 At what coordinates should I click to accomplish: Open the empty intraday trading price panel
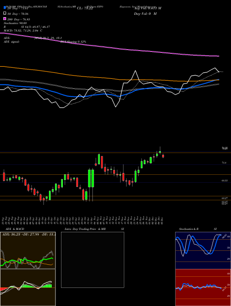click(x=92, y=260)
